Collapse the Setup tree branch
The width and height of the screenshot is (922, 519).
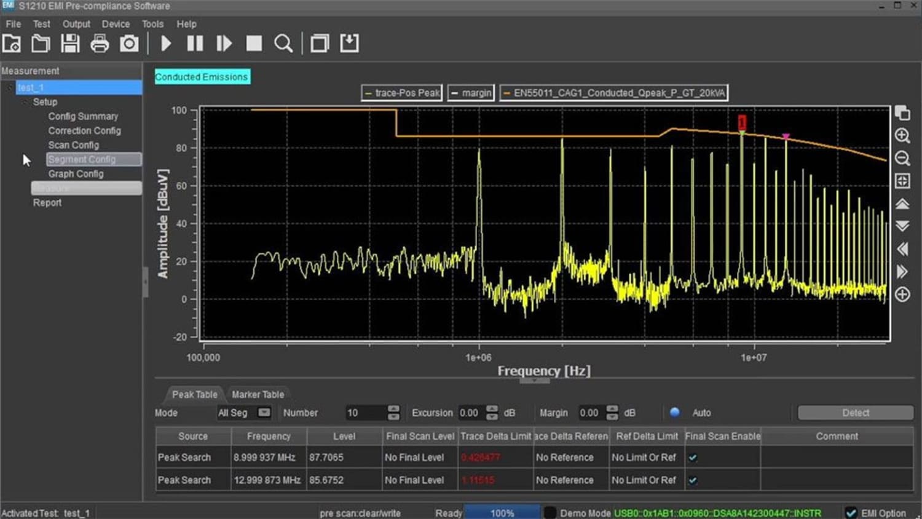[x=25, y=102]
